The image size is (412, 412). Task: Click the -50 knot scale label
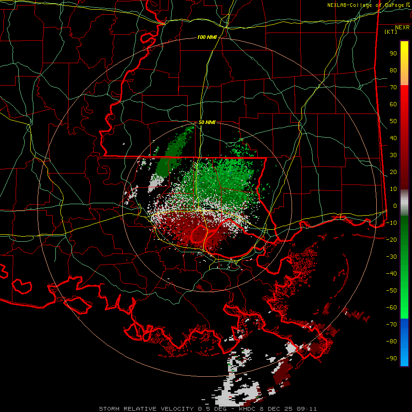click(391, 291)
